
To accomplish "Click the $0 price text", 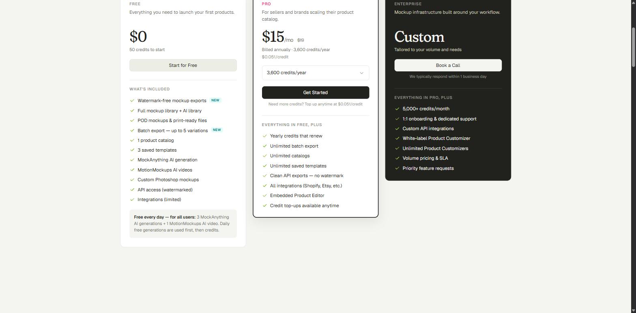I will (x=138, y=37).
